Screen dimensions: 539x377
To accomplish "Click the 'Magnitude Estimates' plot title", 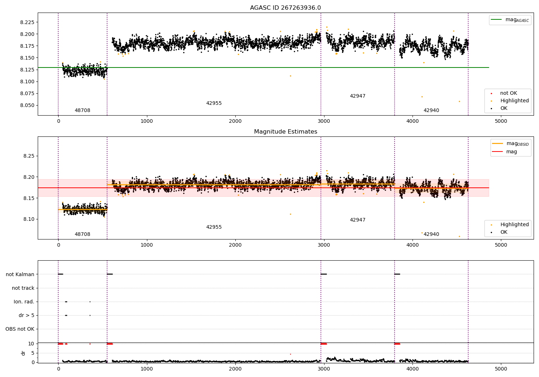I will 285,132.
